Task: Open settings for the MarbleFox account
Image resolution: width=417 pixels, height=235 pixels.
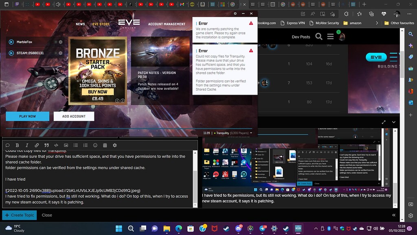Action: click(x=60, y=42)
